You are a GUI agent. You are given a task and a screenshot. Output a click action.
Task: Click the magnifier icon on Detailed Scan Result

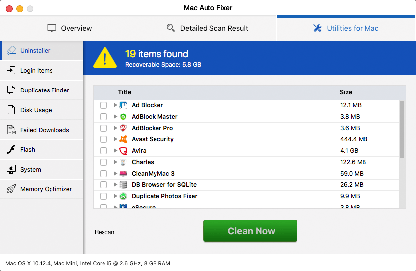click(170, 28)
